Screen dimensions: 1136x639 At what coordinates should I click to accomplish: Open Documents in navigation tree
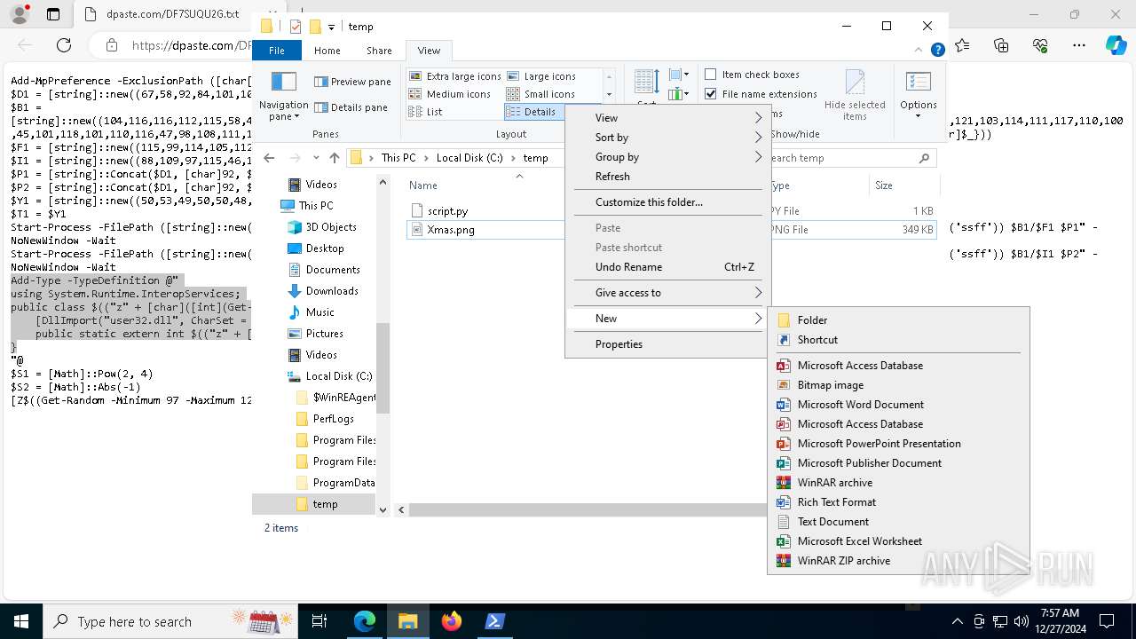(x=333, y=270)
